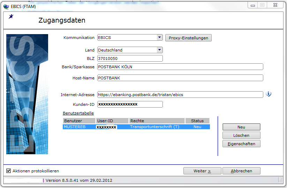Focus the Kunden-ID field
The height and width of the screenshot is (188, 287).
coord(130,104)
